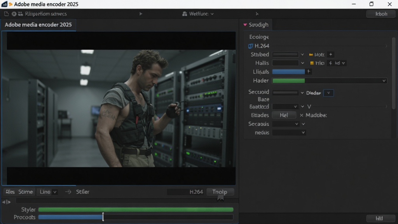Select the Adobe media encoder 2025 tab
The height and width of the screenshot is (224, 398).
38,24
